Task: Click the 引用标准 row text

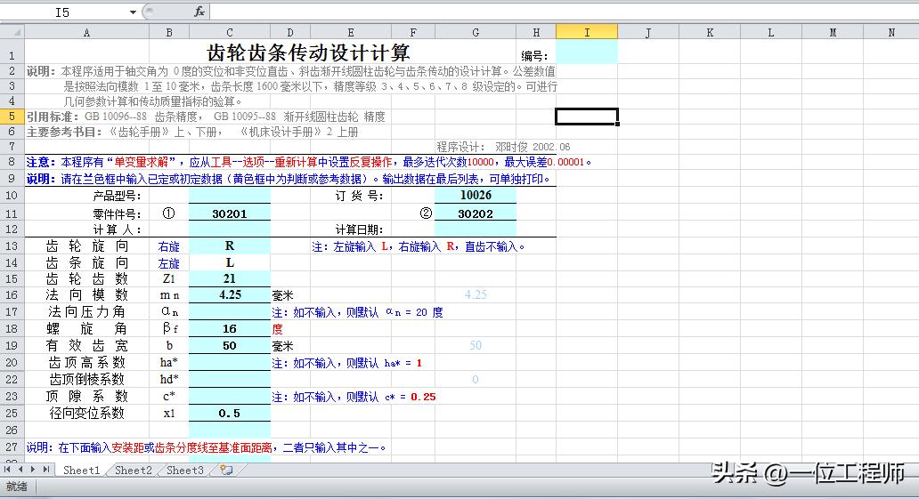Action: (x=206, y=117)
